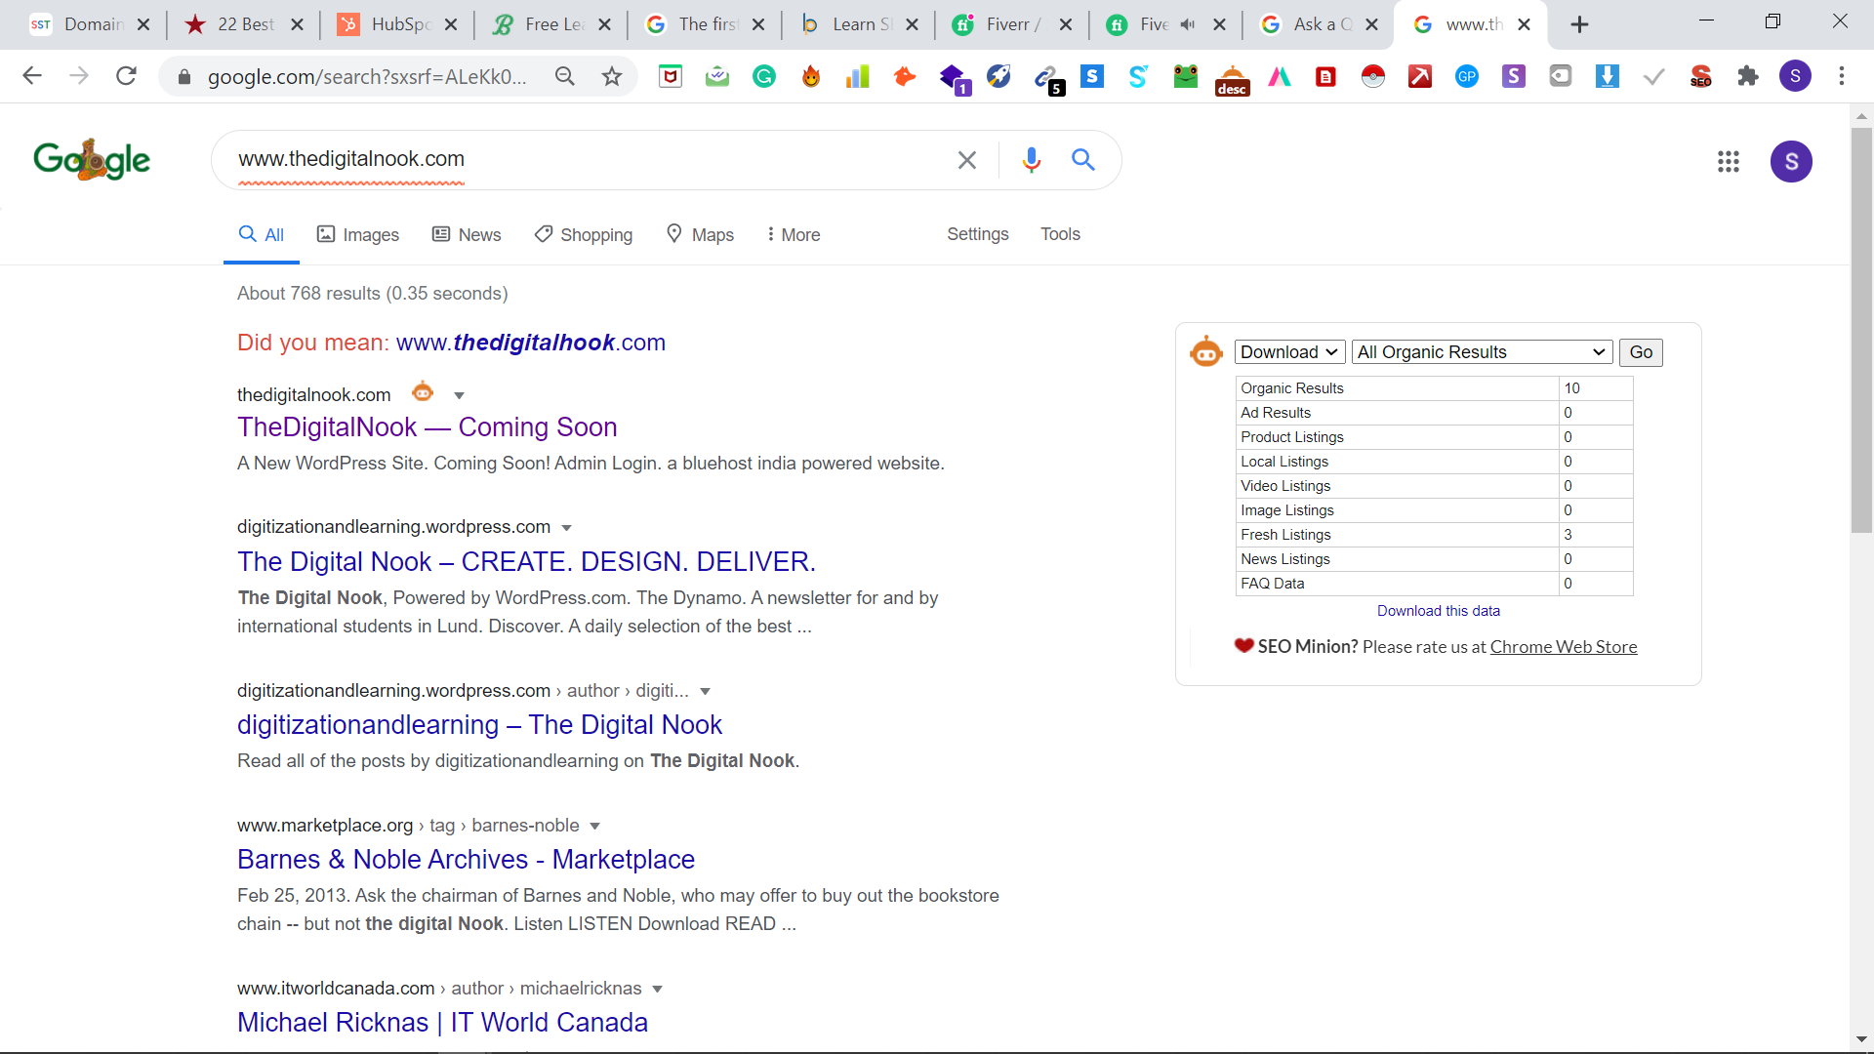
Task: Open search Settings
Action: point(978,234)
